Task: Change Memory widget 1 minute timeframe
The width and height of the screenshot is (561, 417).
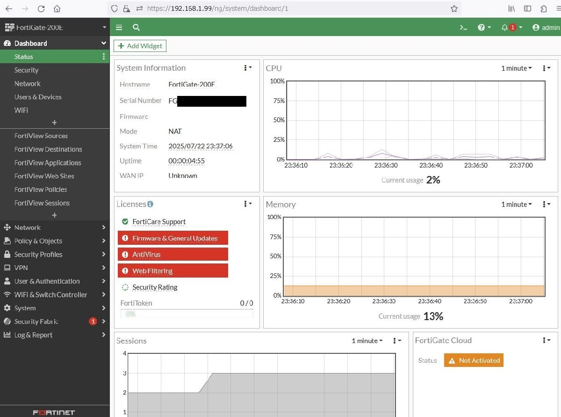Action: click(x=517, y=204)
